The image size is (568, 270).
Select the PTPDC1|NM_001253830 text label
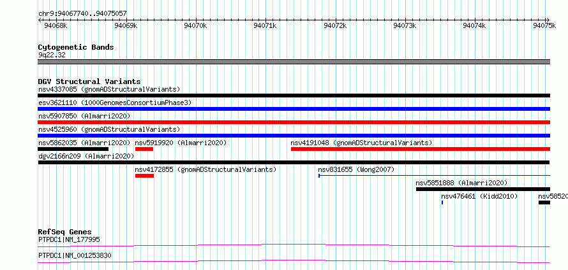(75, 255)
